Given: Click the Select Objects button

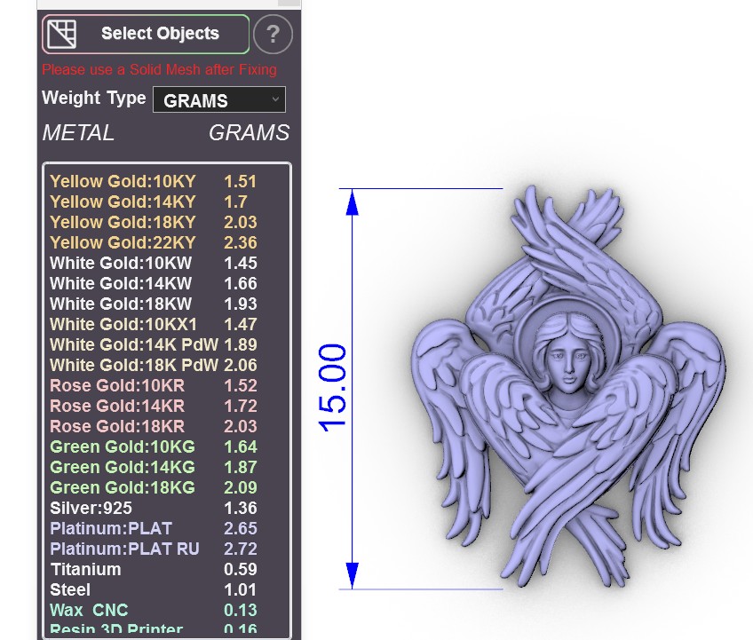Looking at the screenshot, I should pos(146,34).
